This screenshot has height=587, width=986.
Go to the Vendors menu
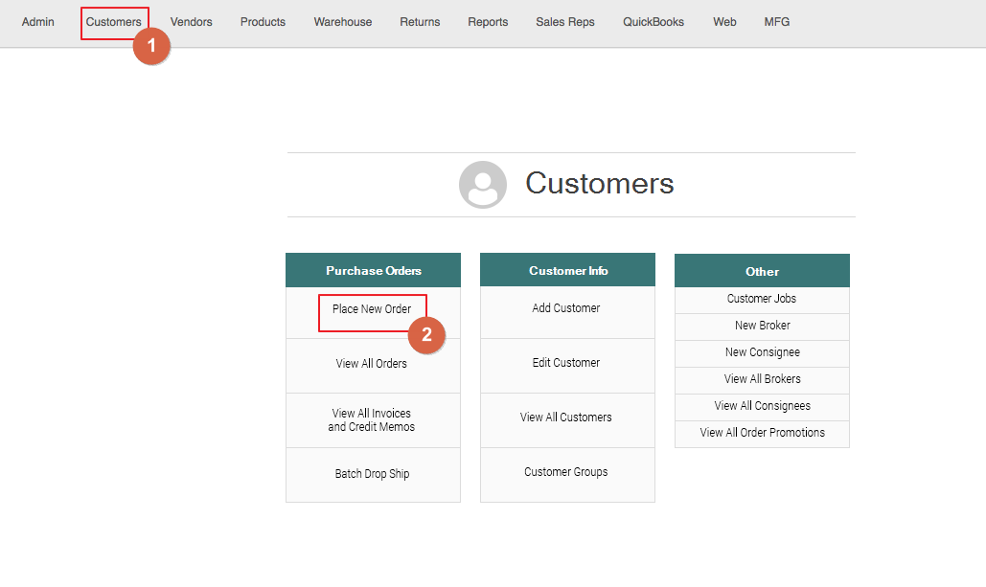click(x=191, y=22)
